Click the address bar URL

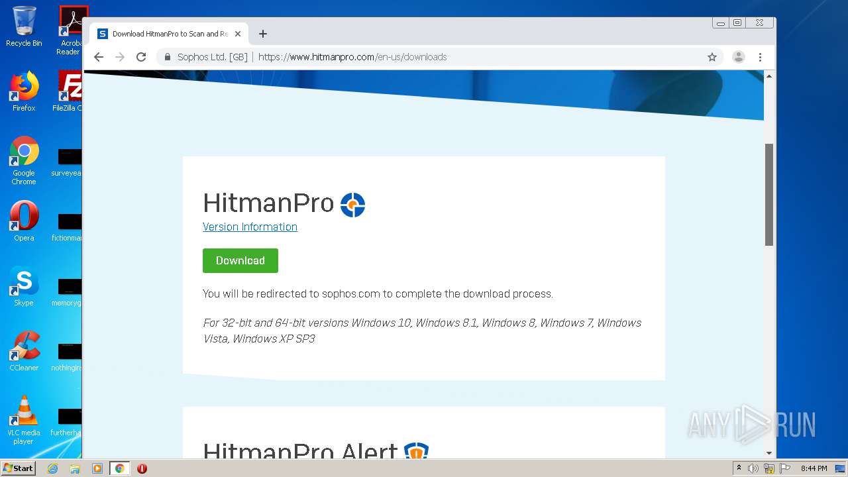[x=352, y=57]
